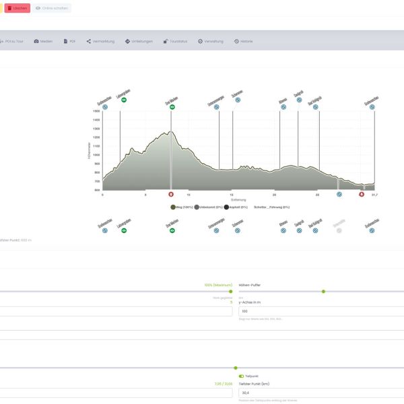
Task: Open the Historie tab
Action: pyautogui.click(x=244, y=41)
